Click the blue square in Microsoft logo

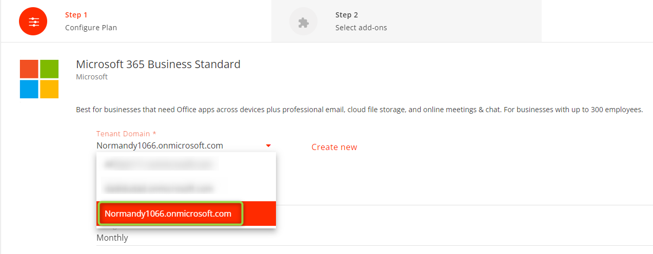(x=29, y=89)
